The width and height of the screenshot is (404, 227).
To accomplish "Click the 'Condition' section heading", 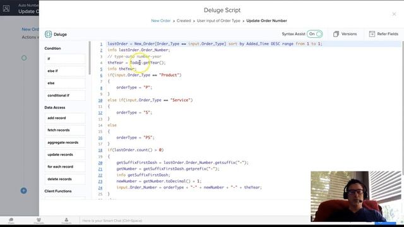I will tap(52, 49).
